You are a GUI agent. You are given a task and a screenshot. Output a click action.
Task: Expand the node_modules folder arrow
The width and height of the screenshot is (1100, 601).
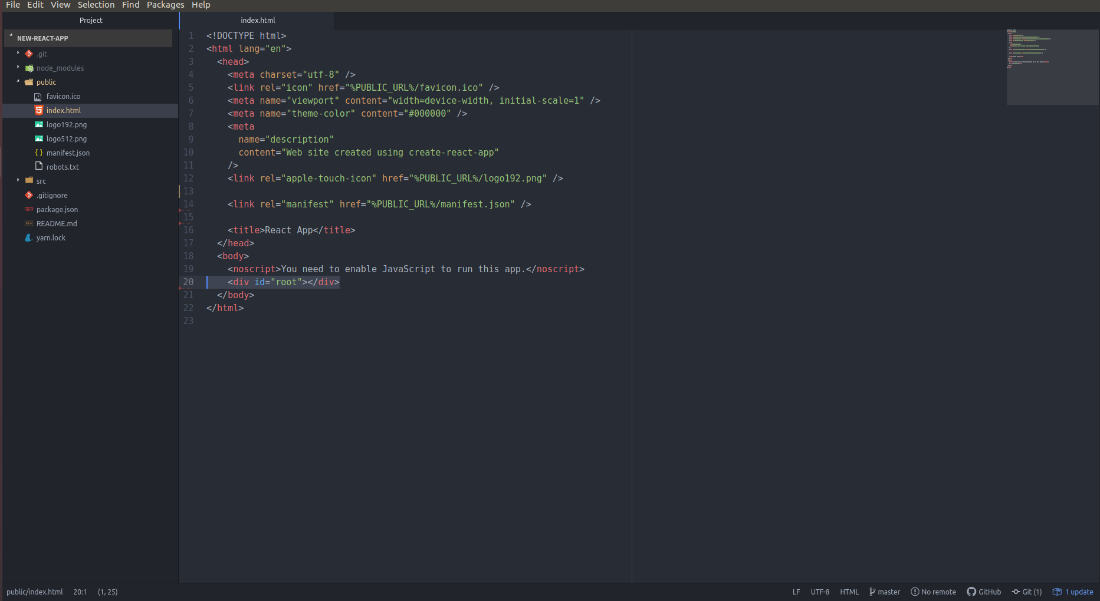tap(18, 67)
